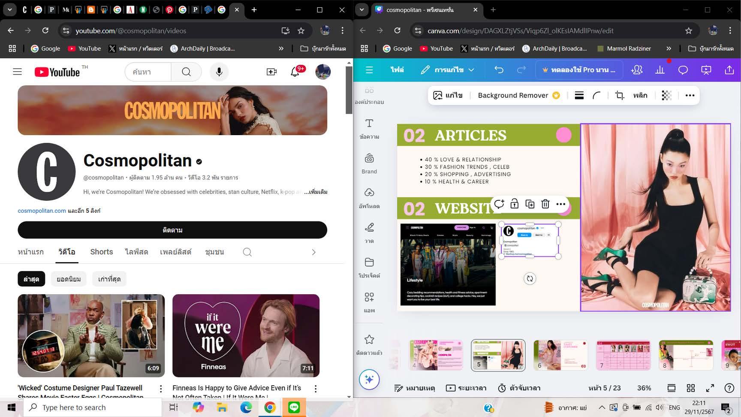Open Brand panel in Canva sidebar
This screenshot has height=417, width=741.
(369, 163)
